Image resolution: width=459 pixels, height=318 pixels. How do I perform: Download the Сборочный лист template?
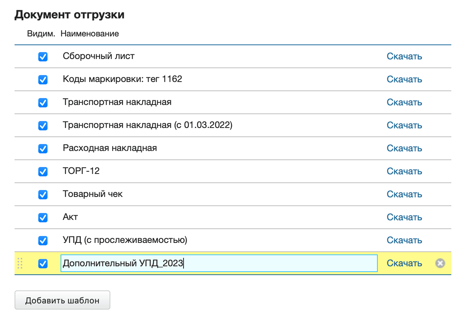[x=404, y=56]
